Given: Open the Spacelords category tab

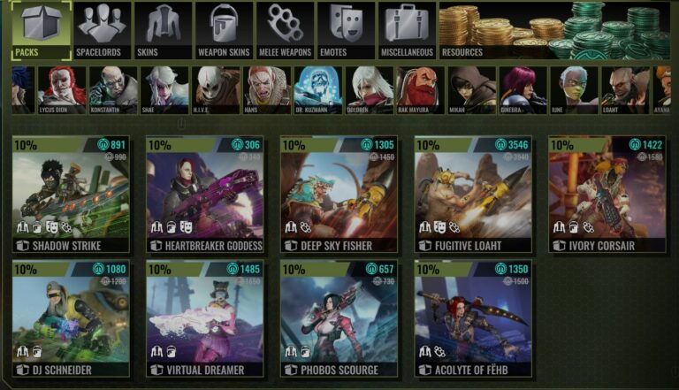Looking at the screenshot, I should click(103, 30).
